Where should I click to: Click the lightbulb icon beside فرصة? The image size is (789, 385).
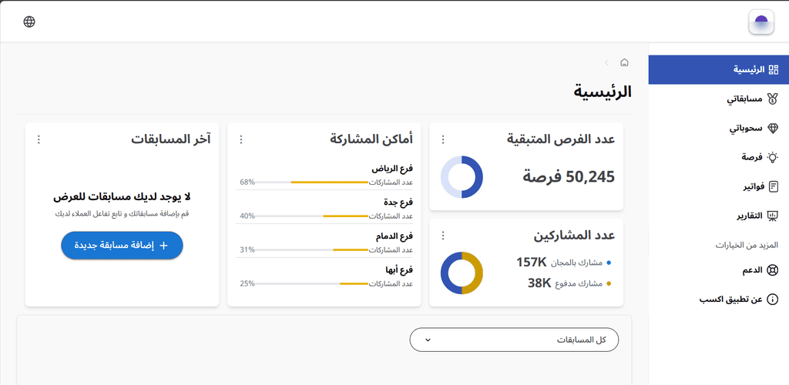pyautogui.click(x=774, y=157)
